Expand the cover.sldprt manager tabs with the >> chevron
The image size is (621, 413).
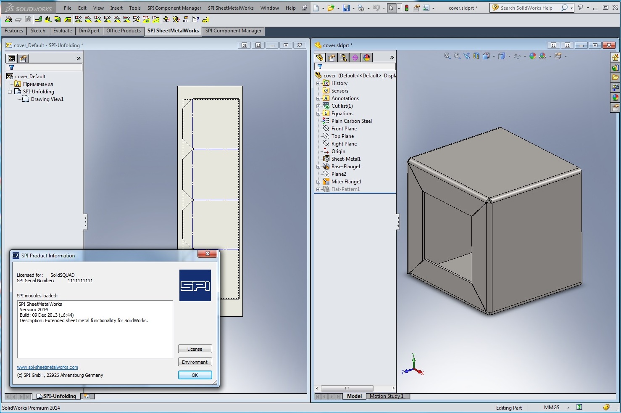pyautogui.click(x=392, y=58)
